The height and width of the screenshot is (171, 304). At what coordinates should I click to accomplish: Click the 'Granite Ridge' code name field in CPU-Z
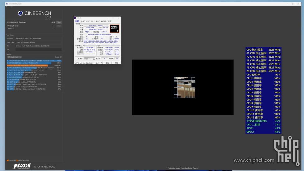pos(90,28)
